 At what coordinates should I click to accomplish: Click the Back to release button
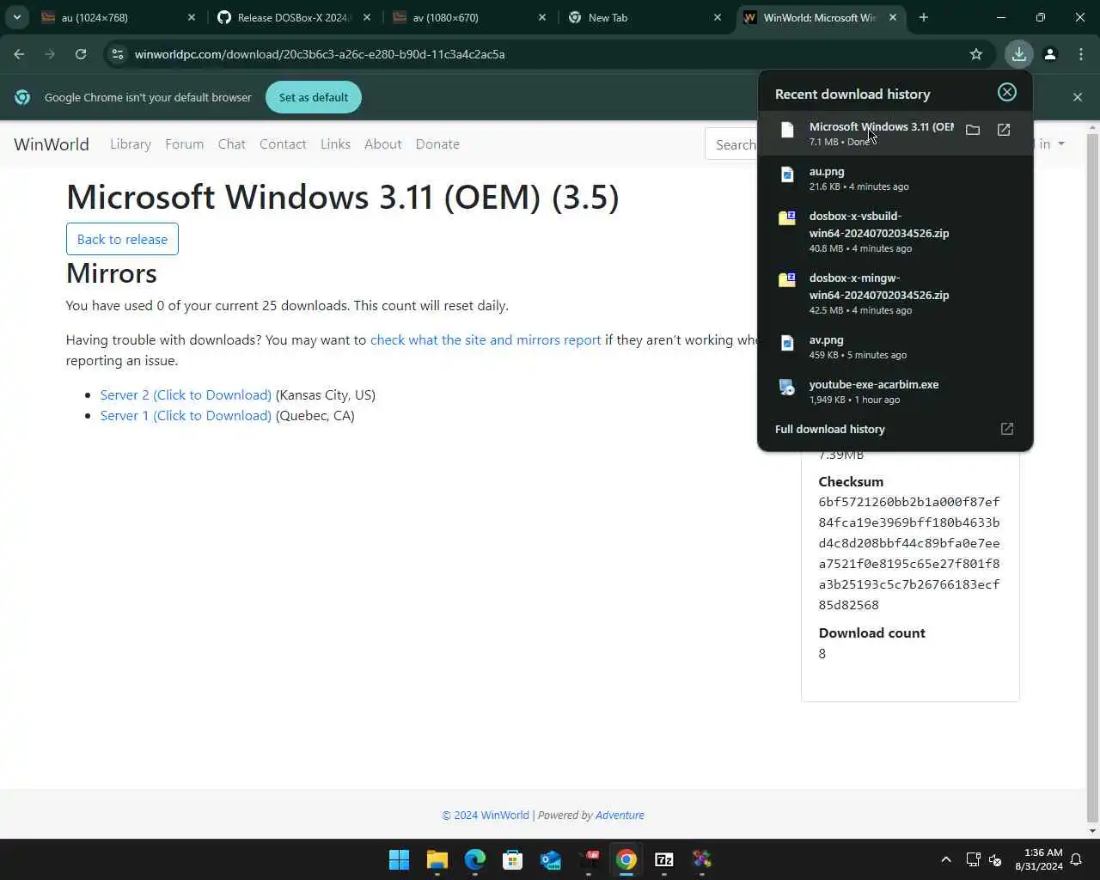click(122, 239)
